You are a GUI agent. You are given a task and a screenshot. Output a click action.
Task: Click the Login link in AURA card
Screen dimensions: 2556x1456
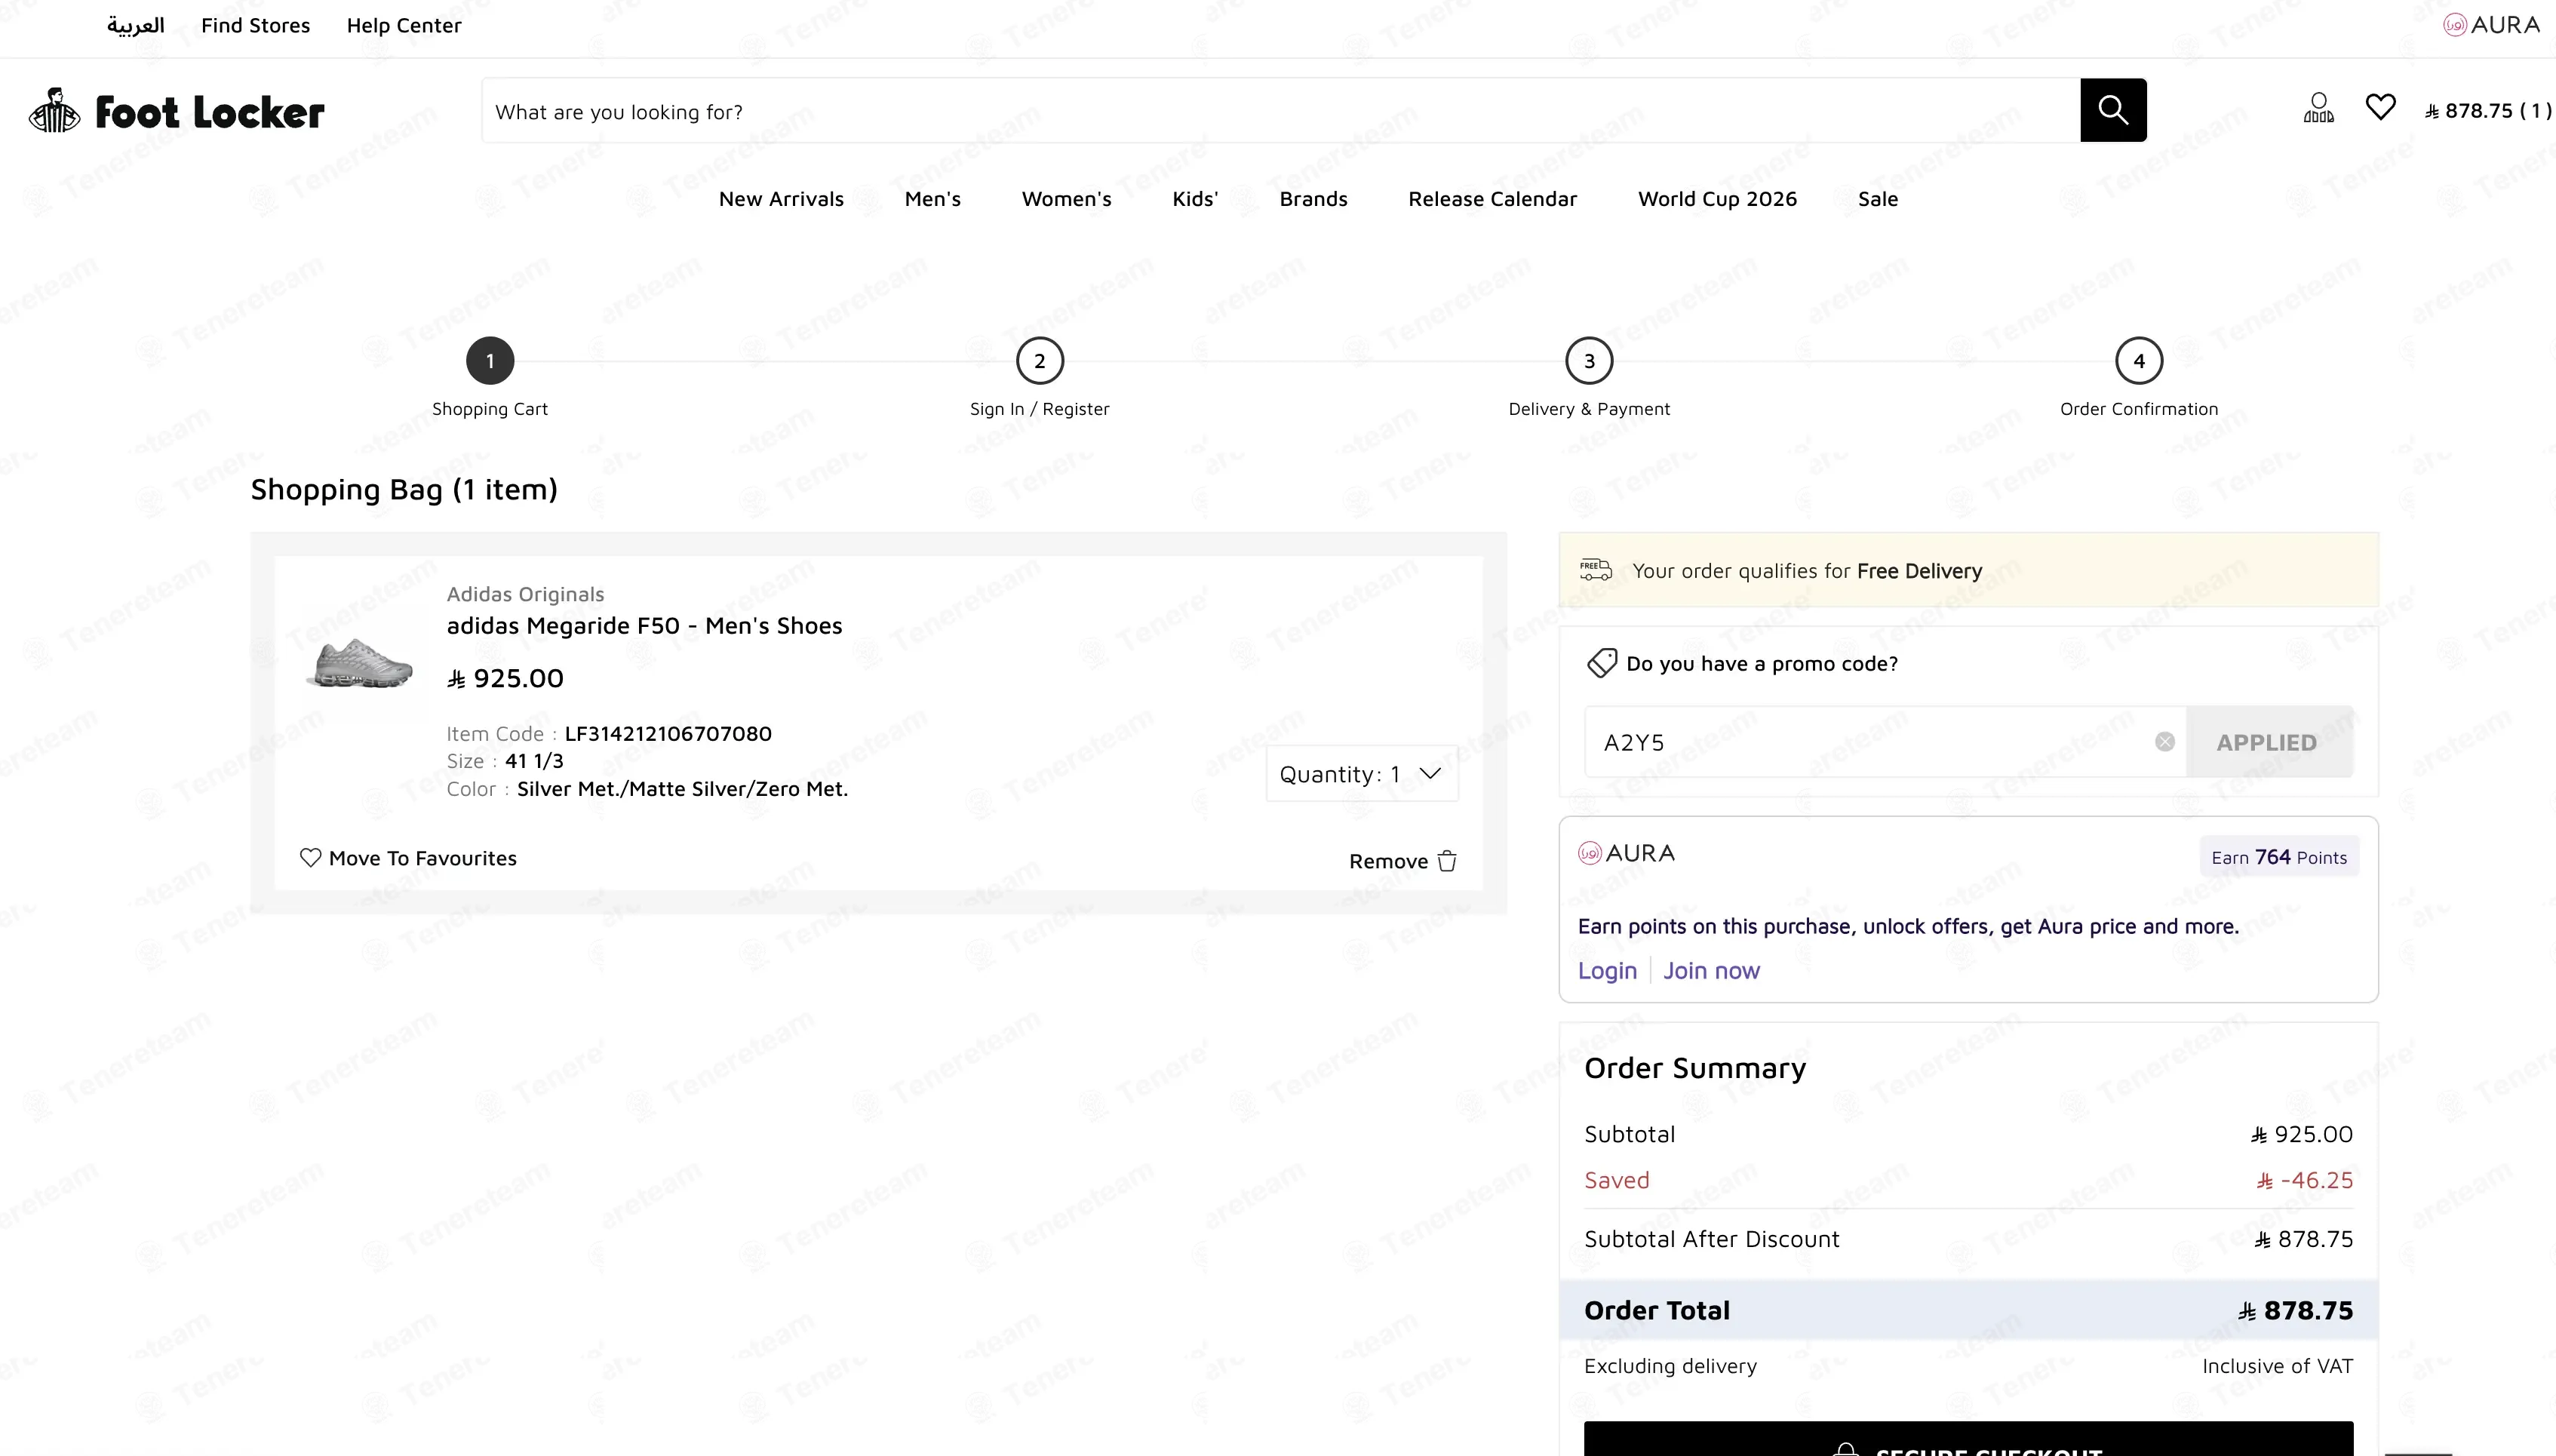coord(1607,971)
